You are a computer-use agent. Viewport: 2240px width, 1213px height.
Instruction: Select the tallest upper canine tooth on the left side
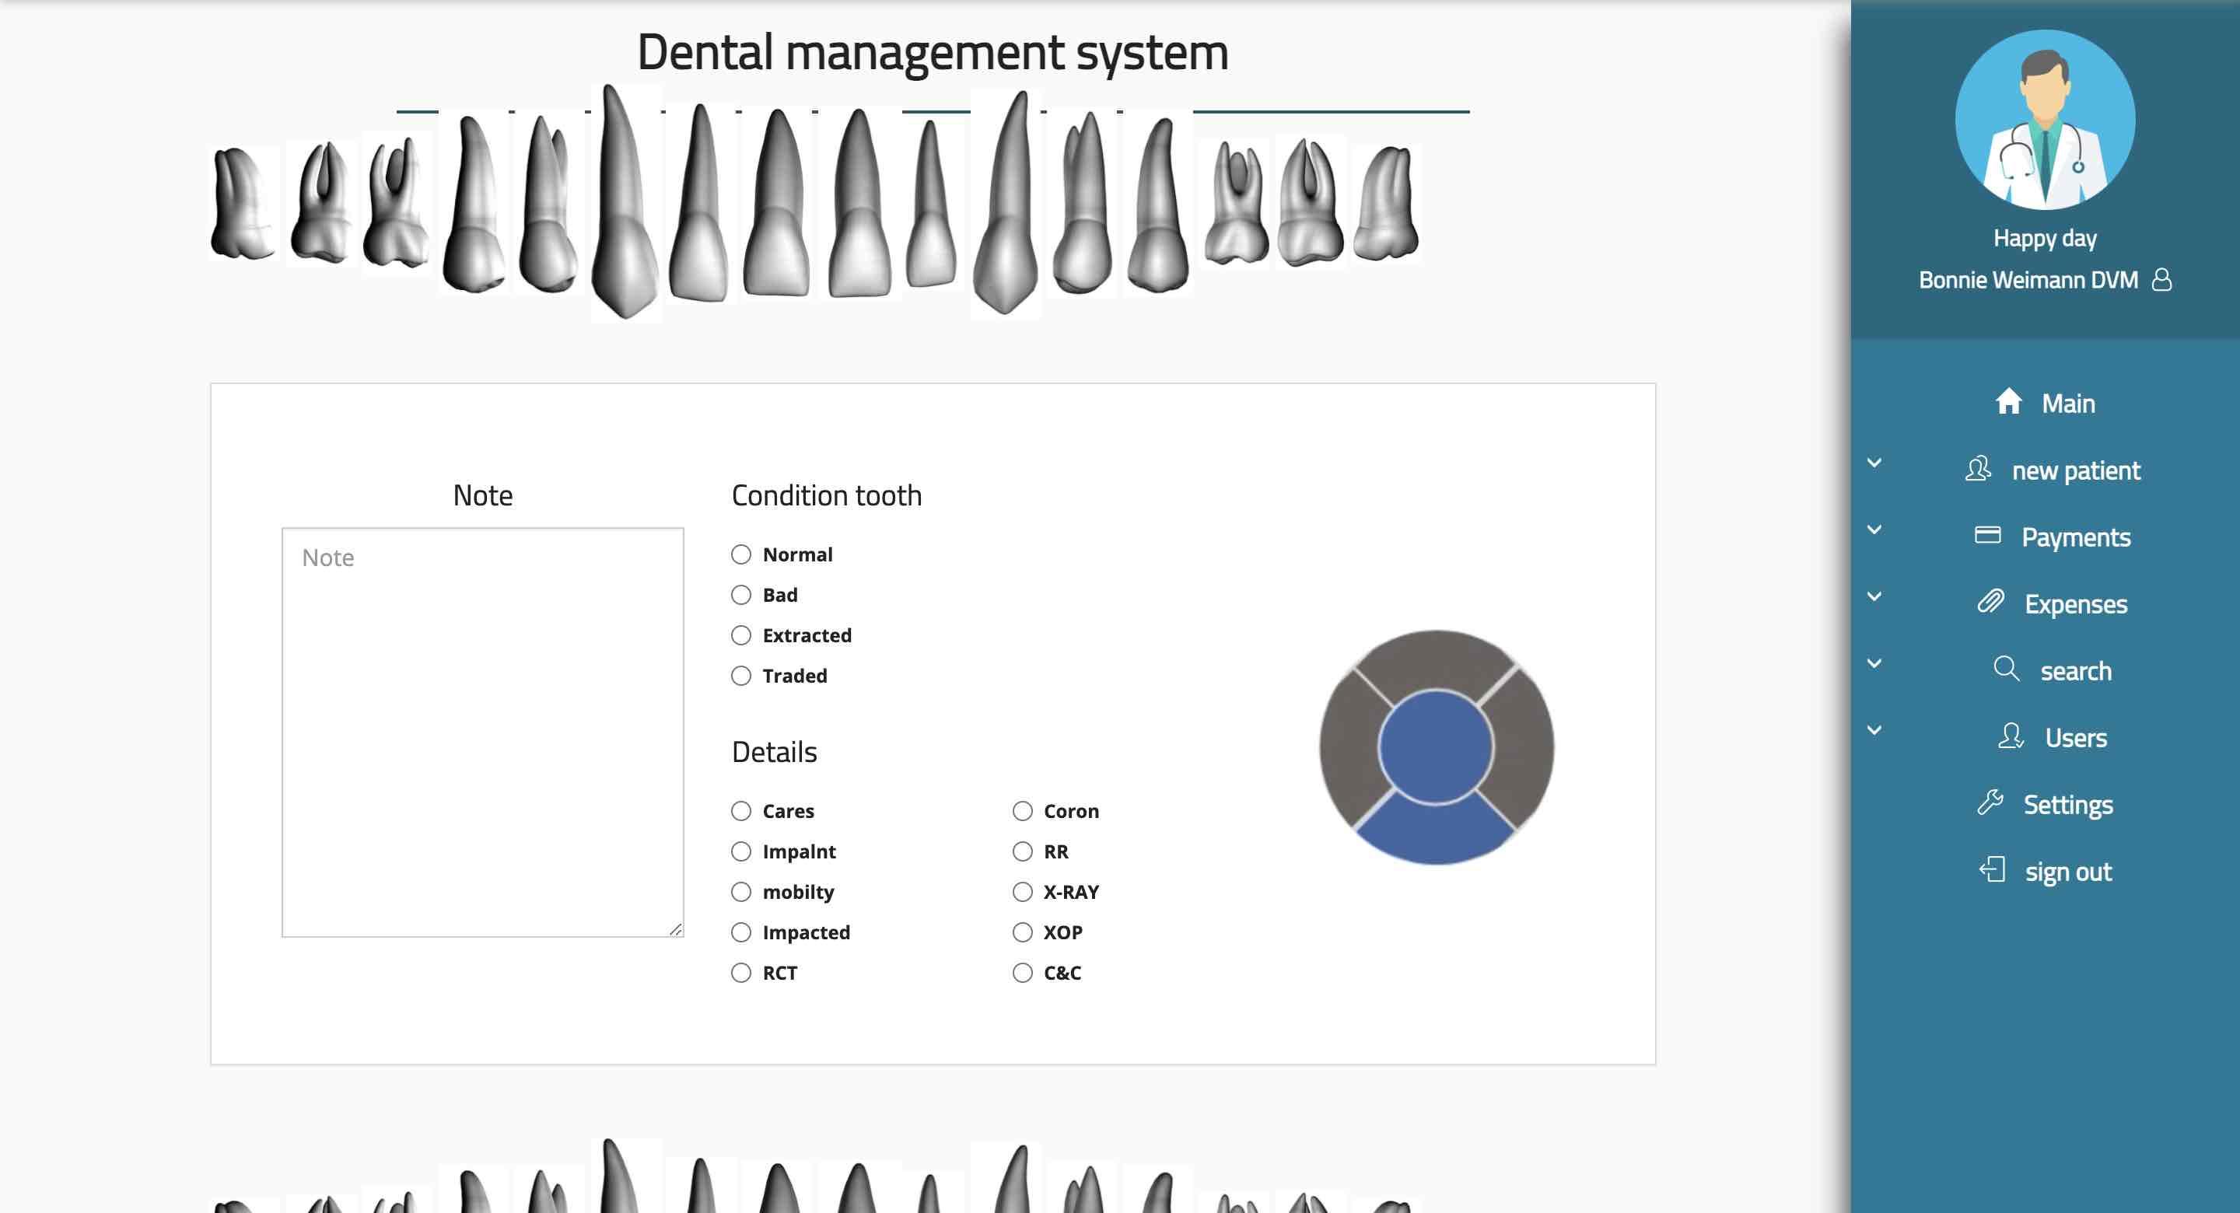pos(625,203)
